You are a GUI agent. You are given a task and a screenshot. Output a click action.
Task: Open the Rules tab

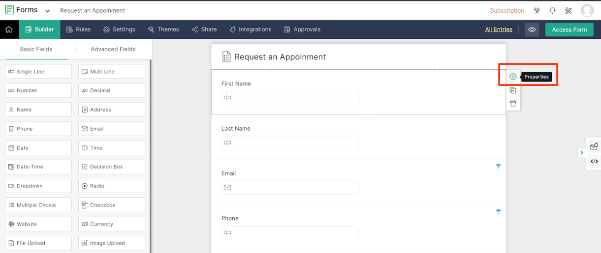click(78, 29)
